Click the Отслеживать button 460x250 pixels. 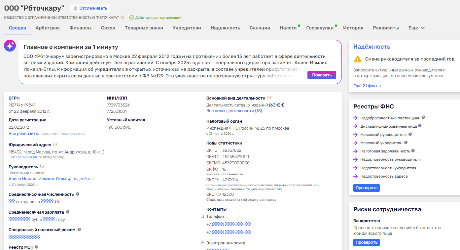(90, 8)
